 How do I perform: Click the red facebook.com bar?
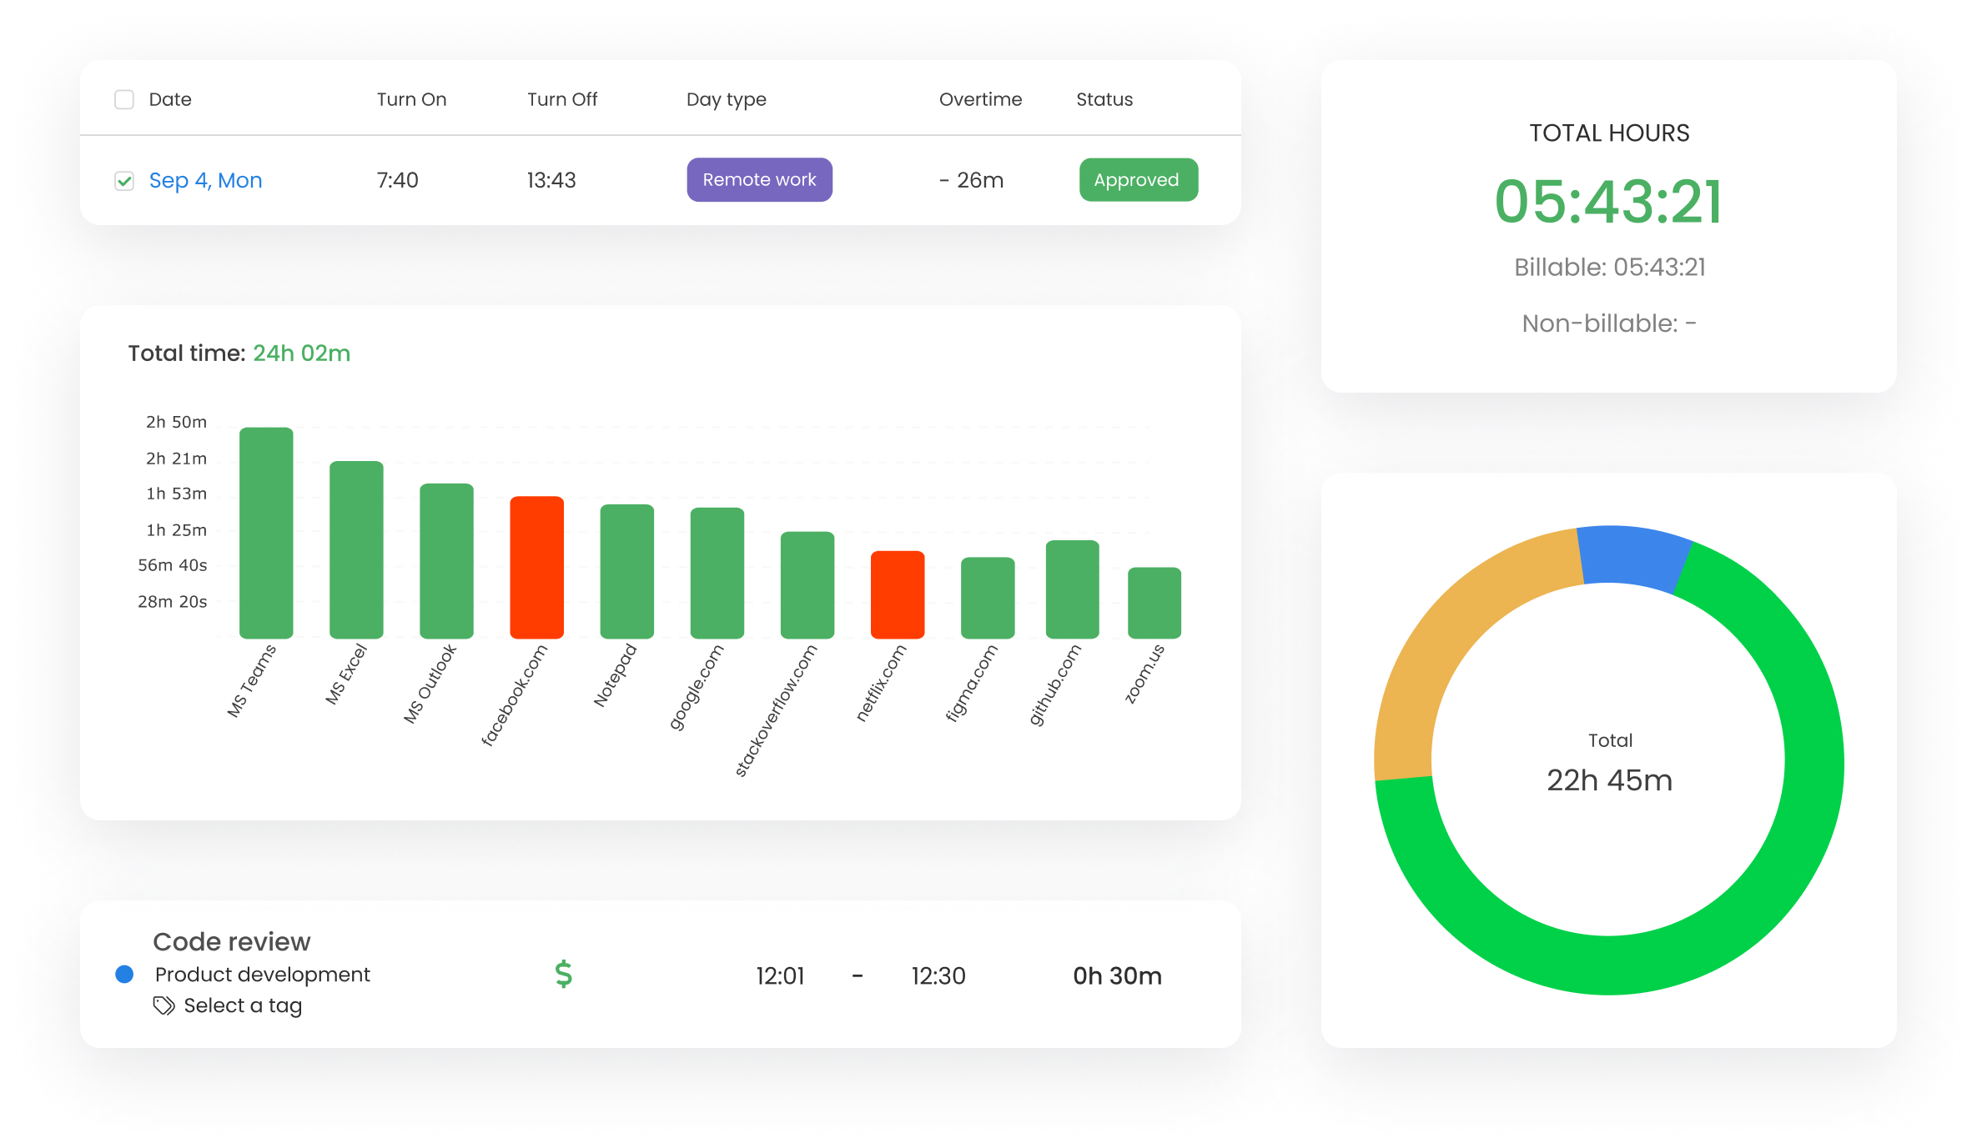coord(536,567)
